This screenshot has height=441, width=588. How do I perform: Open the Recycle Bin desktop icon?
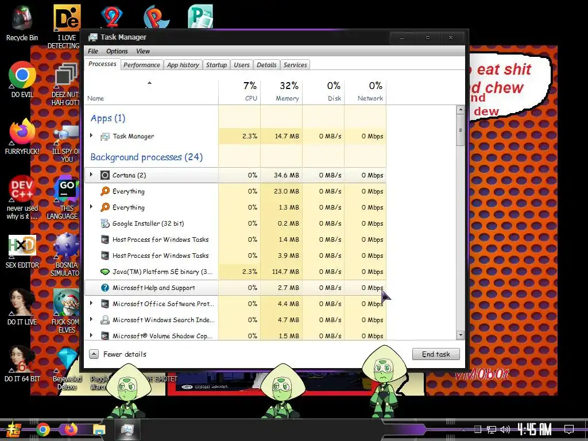[22, 22]
